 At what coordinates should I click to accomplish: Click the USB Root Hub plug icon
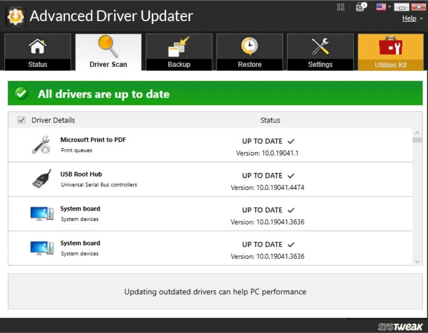41,179
